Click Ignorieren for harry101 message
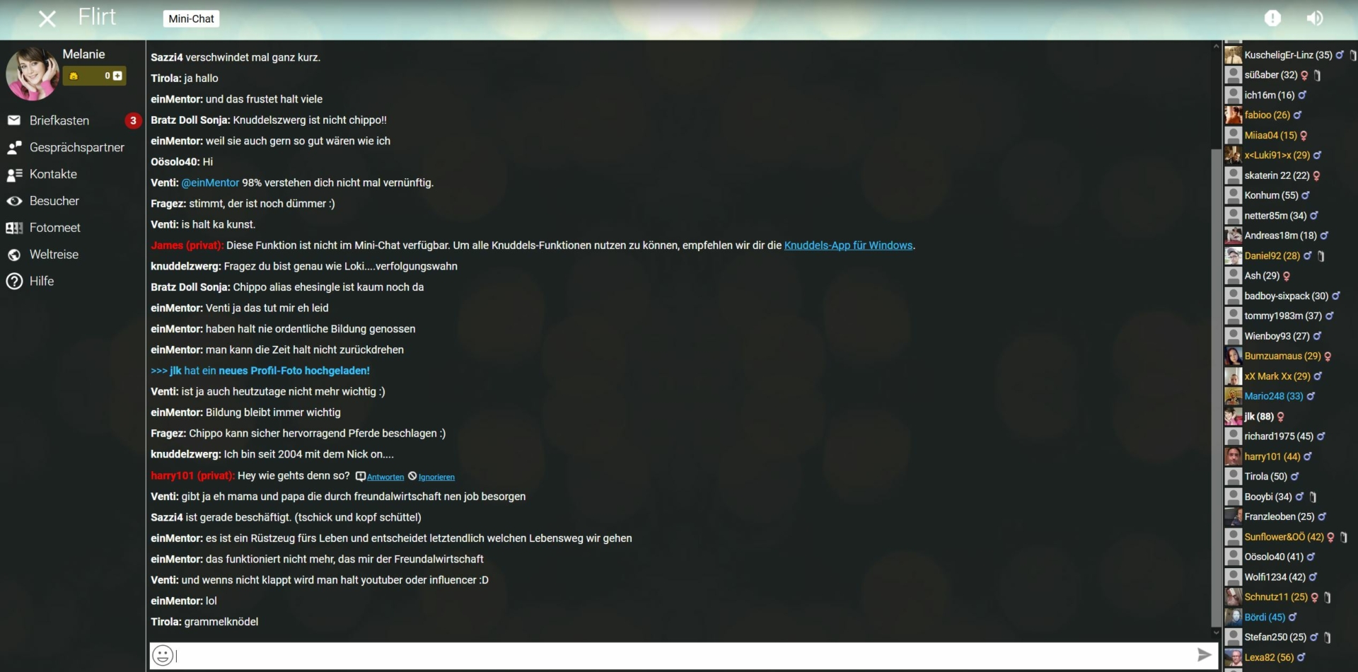1358x672 pixels. (x=436, y=477)
